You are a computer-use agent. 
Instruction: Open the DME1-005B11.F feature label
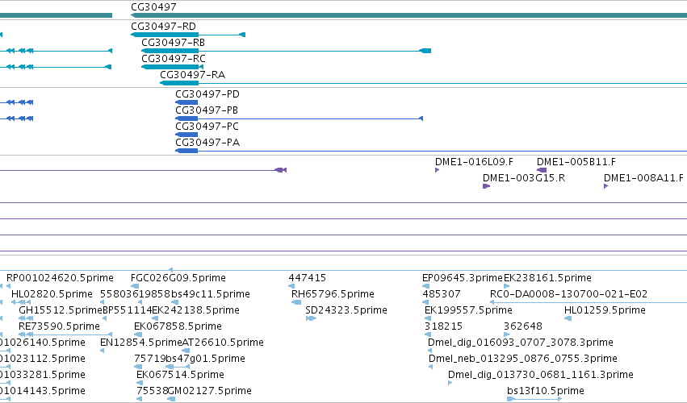(x=576, y=162)
